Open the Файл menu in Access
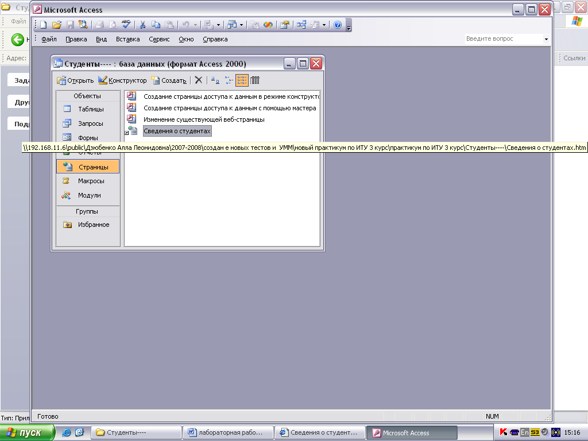Screen dimensions: 588x441 49,39
